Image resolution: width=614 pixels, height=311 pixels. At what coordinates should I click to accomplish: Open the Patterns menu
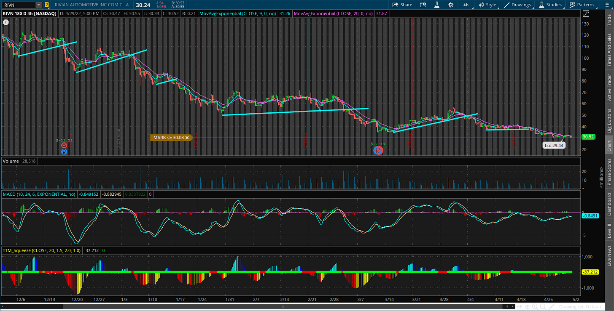[582, 5]
